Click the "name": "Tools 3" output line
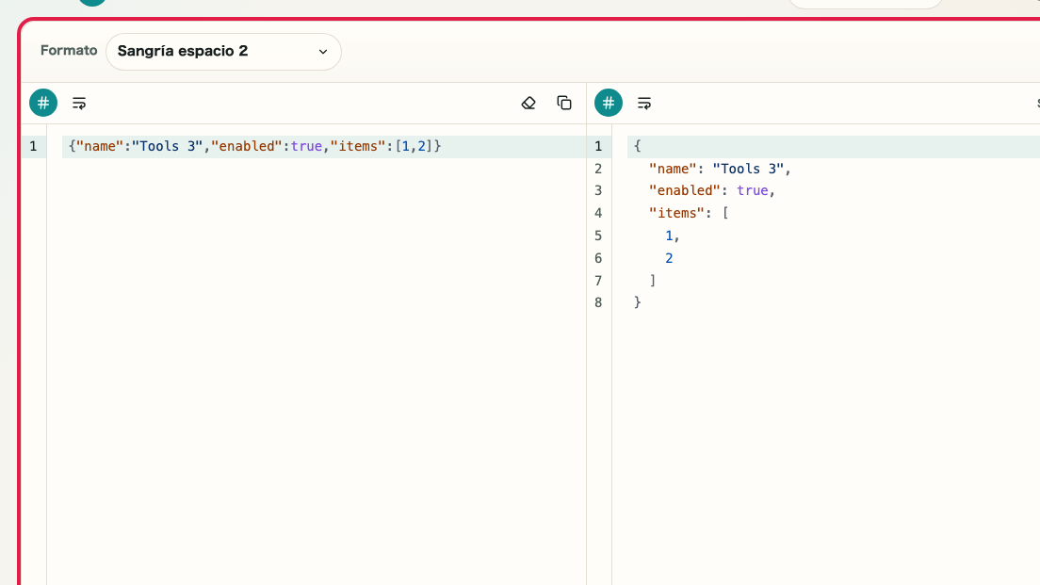Viewport: 1040px width, 585px height. pos(720,170)
